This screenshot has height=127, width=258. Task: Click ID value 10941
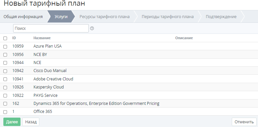coord(18,79)
